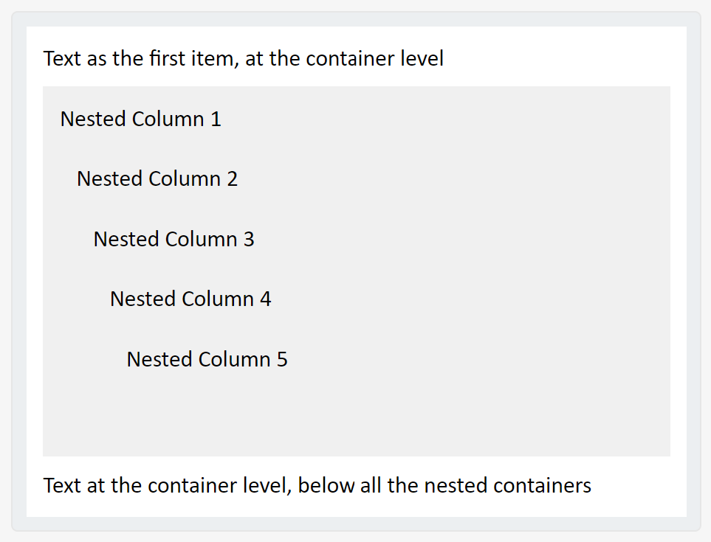Click the 'Text as the first item' line
This screenshot has height=542, width=711.
click(244, 59)
